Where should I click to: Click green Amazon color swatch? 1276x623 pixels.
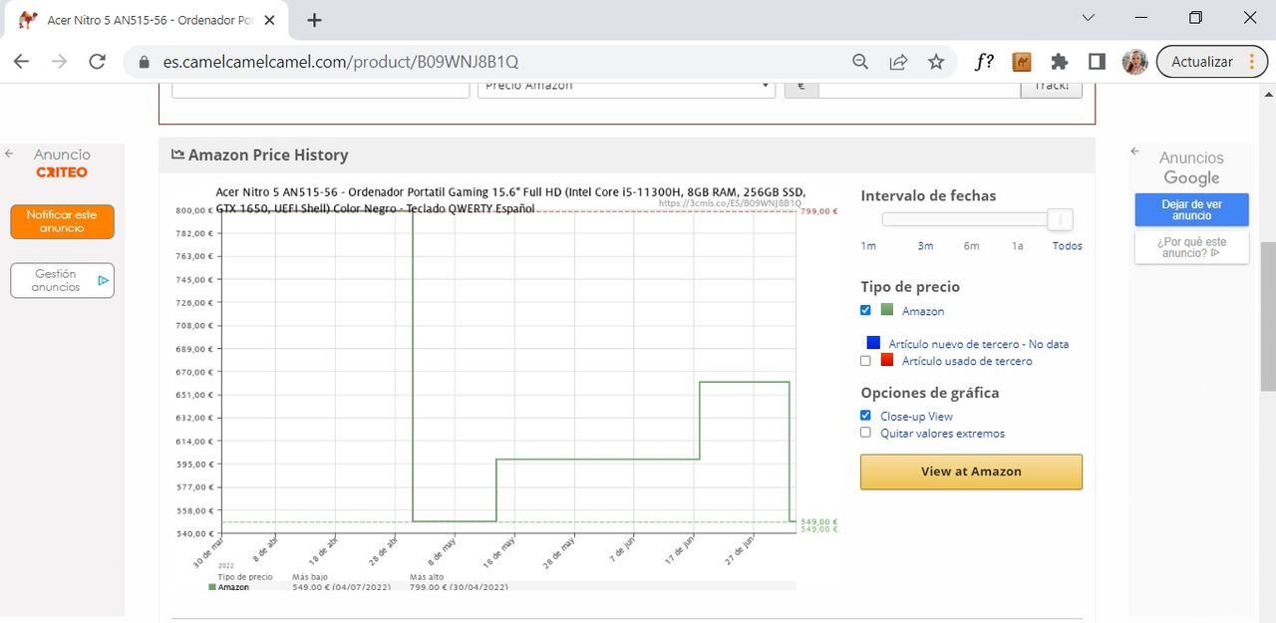point(887,310)
